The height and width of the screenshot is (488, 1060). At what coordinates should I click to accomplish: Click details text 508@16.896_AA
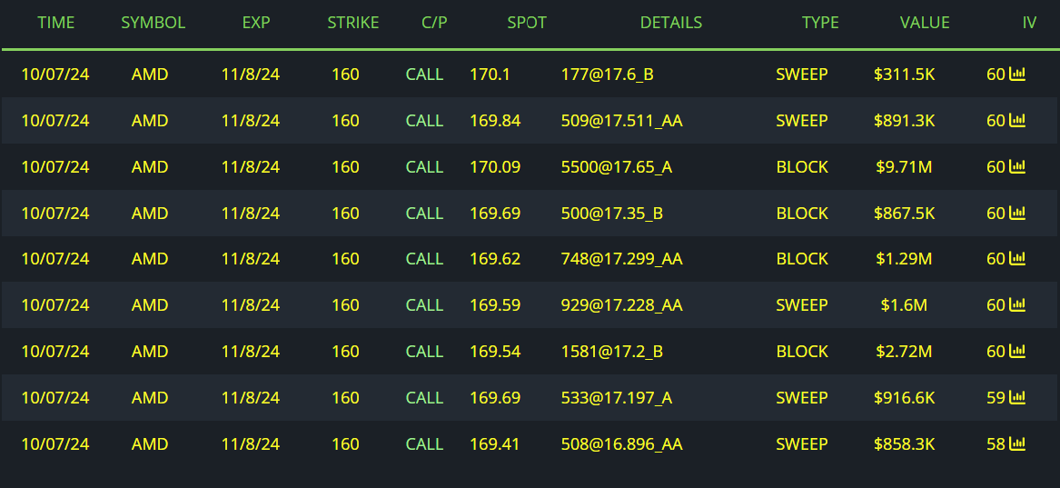(622, 444)
